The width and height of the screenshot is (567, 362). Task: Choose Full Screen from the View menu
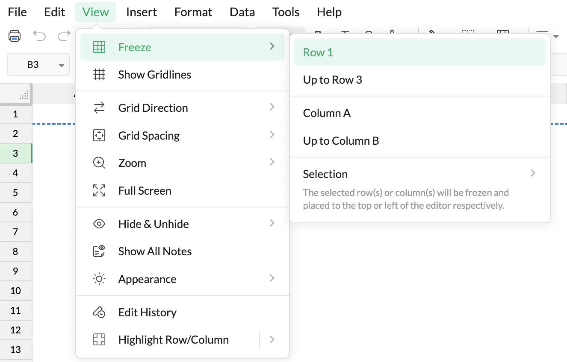coord(183,191)
